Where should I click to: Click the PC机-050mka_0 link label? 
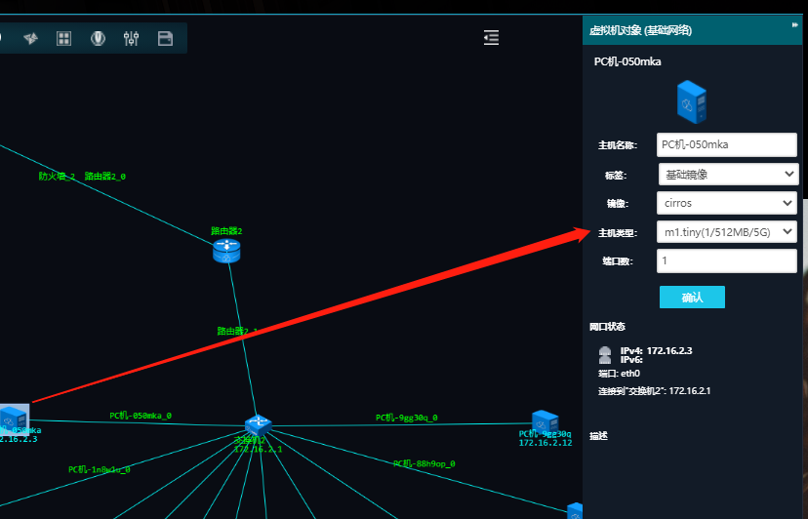tap(141, 416)
